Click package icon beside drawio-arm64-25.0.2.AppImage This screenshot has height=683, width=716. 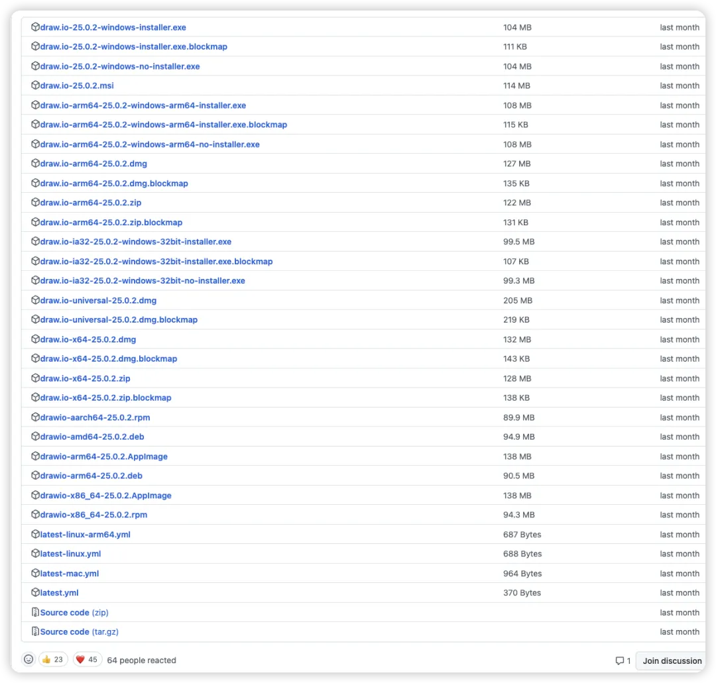click(35, 456)
